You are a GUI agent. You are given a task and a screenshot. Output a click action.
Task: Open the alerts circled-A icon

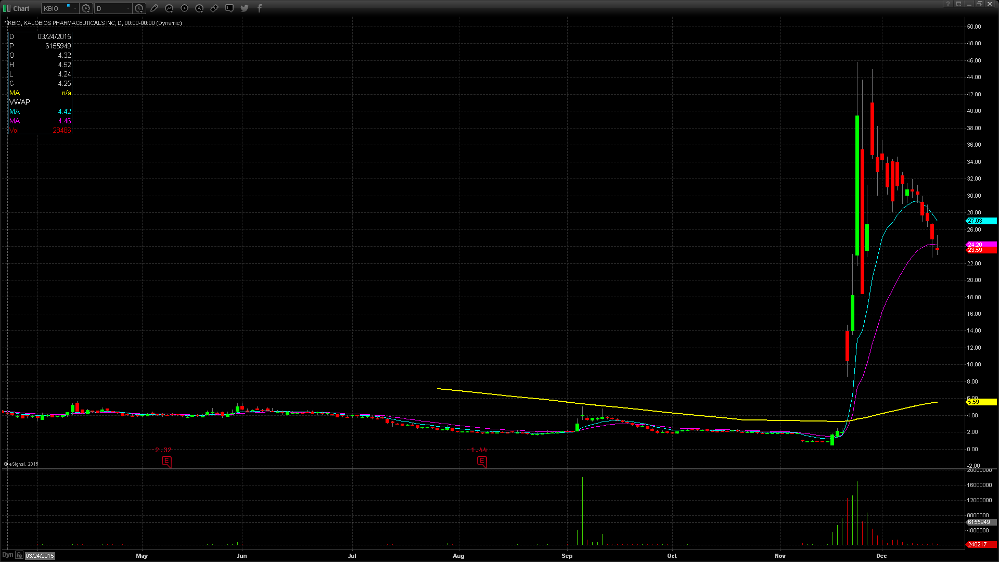click(x=199, y=8)
